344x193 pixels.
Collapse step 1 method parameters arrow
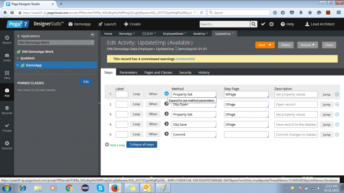(166, 93)
